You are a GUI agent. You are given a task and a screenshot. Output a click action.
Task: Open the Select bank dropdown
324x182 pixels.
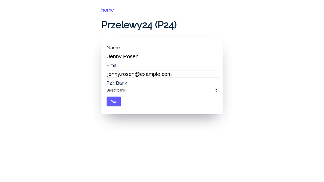click(x=162, y=90)
